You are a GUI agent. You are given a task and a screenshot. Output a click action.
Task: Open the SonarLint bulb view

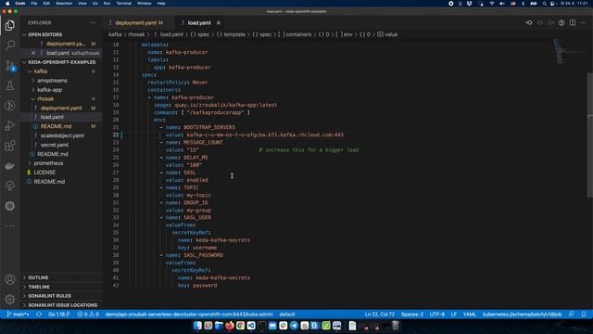(x=10, y=186)
